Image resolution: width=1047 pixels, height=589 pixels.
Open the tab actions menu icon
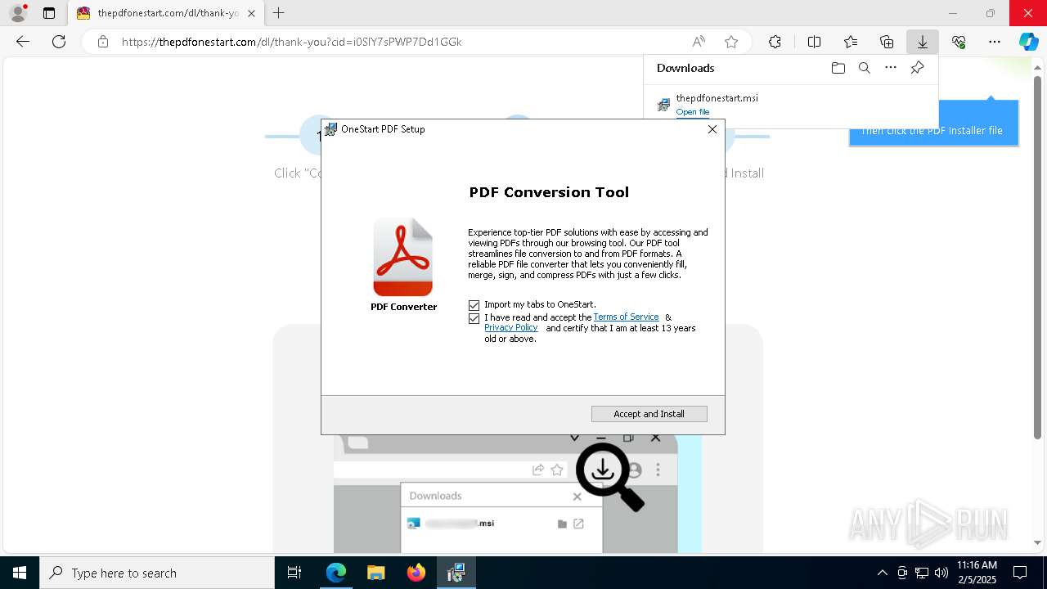click(49, 13)
